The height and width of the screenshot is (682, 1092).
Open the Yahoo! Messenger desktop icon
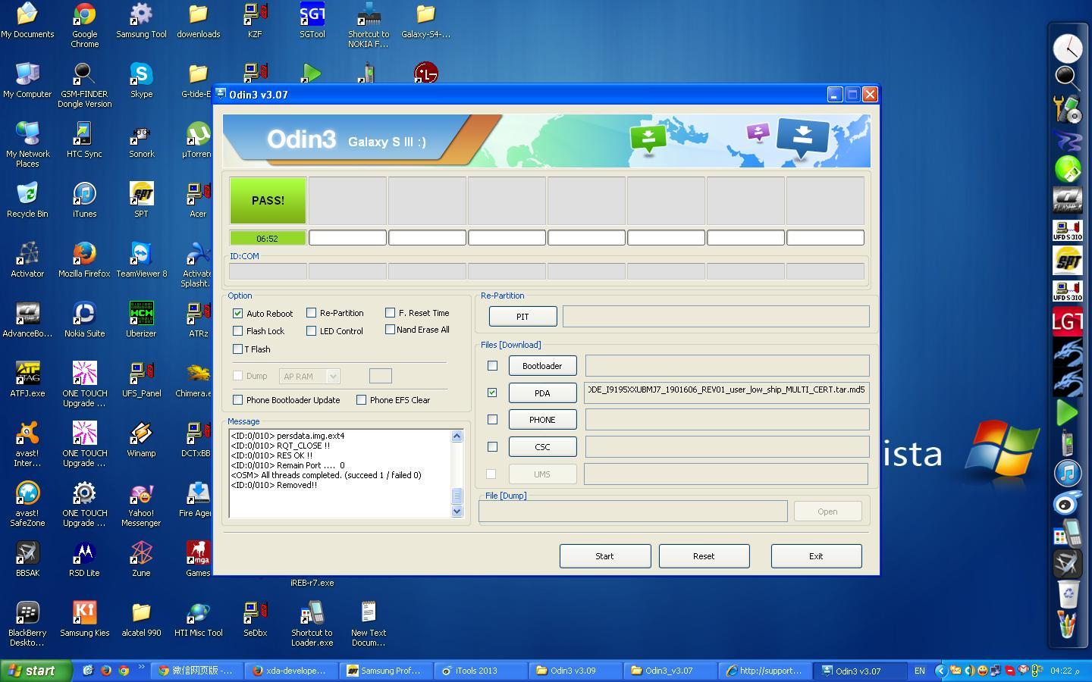141,505
